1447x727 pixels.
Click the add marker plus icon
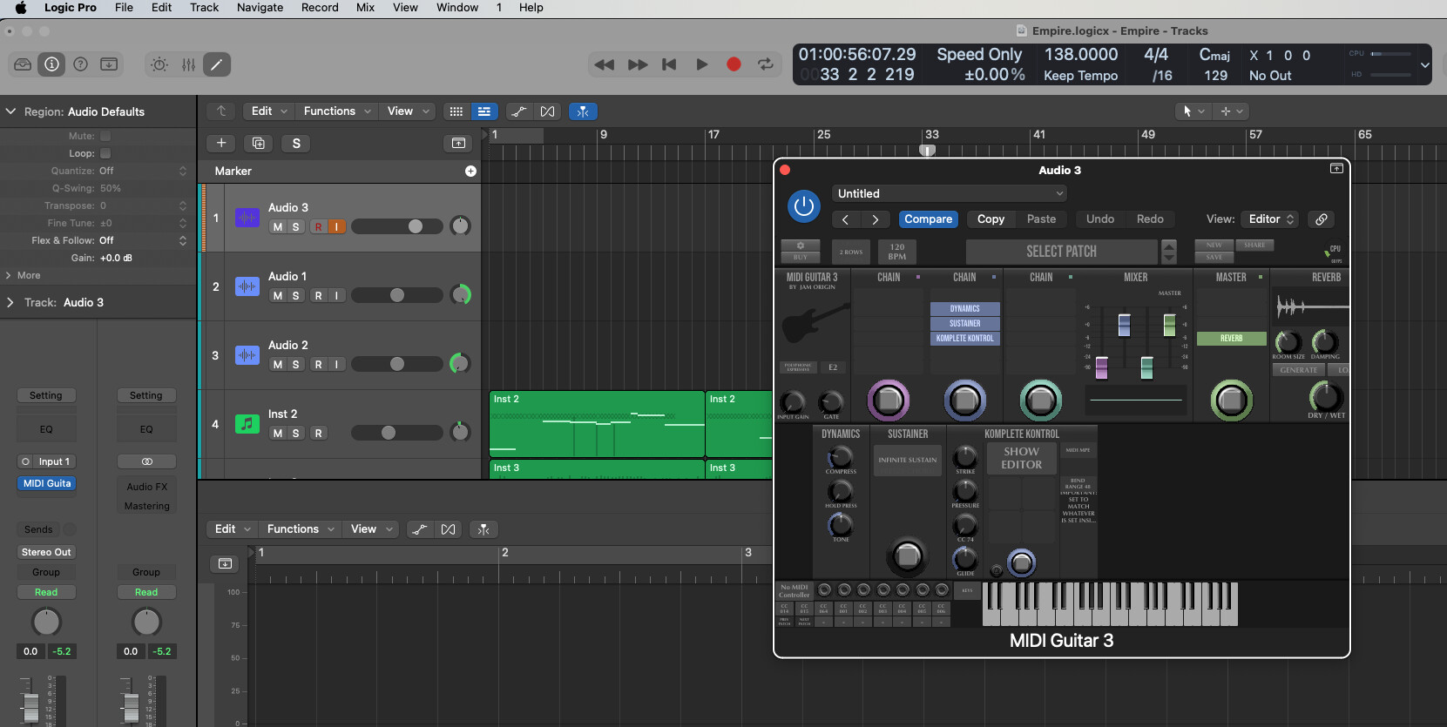coord(470,171)
